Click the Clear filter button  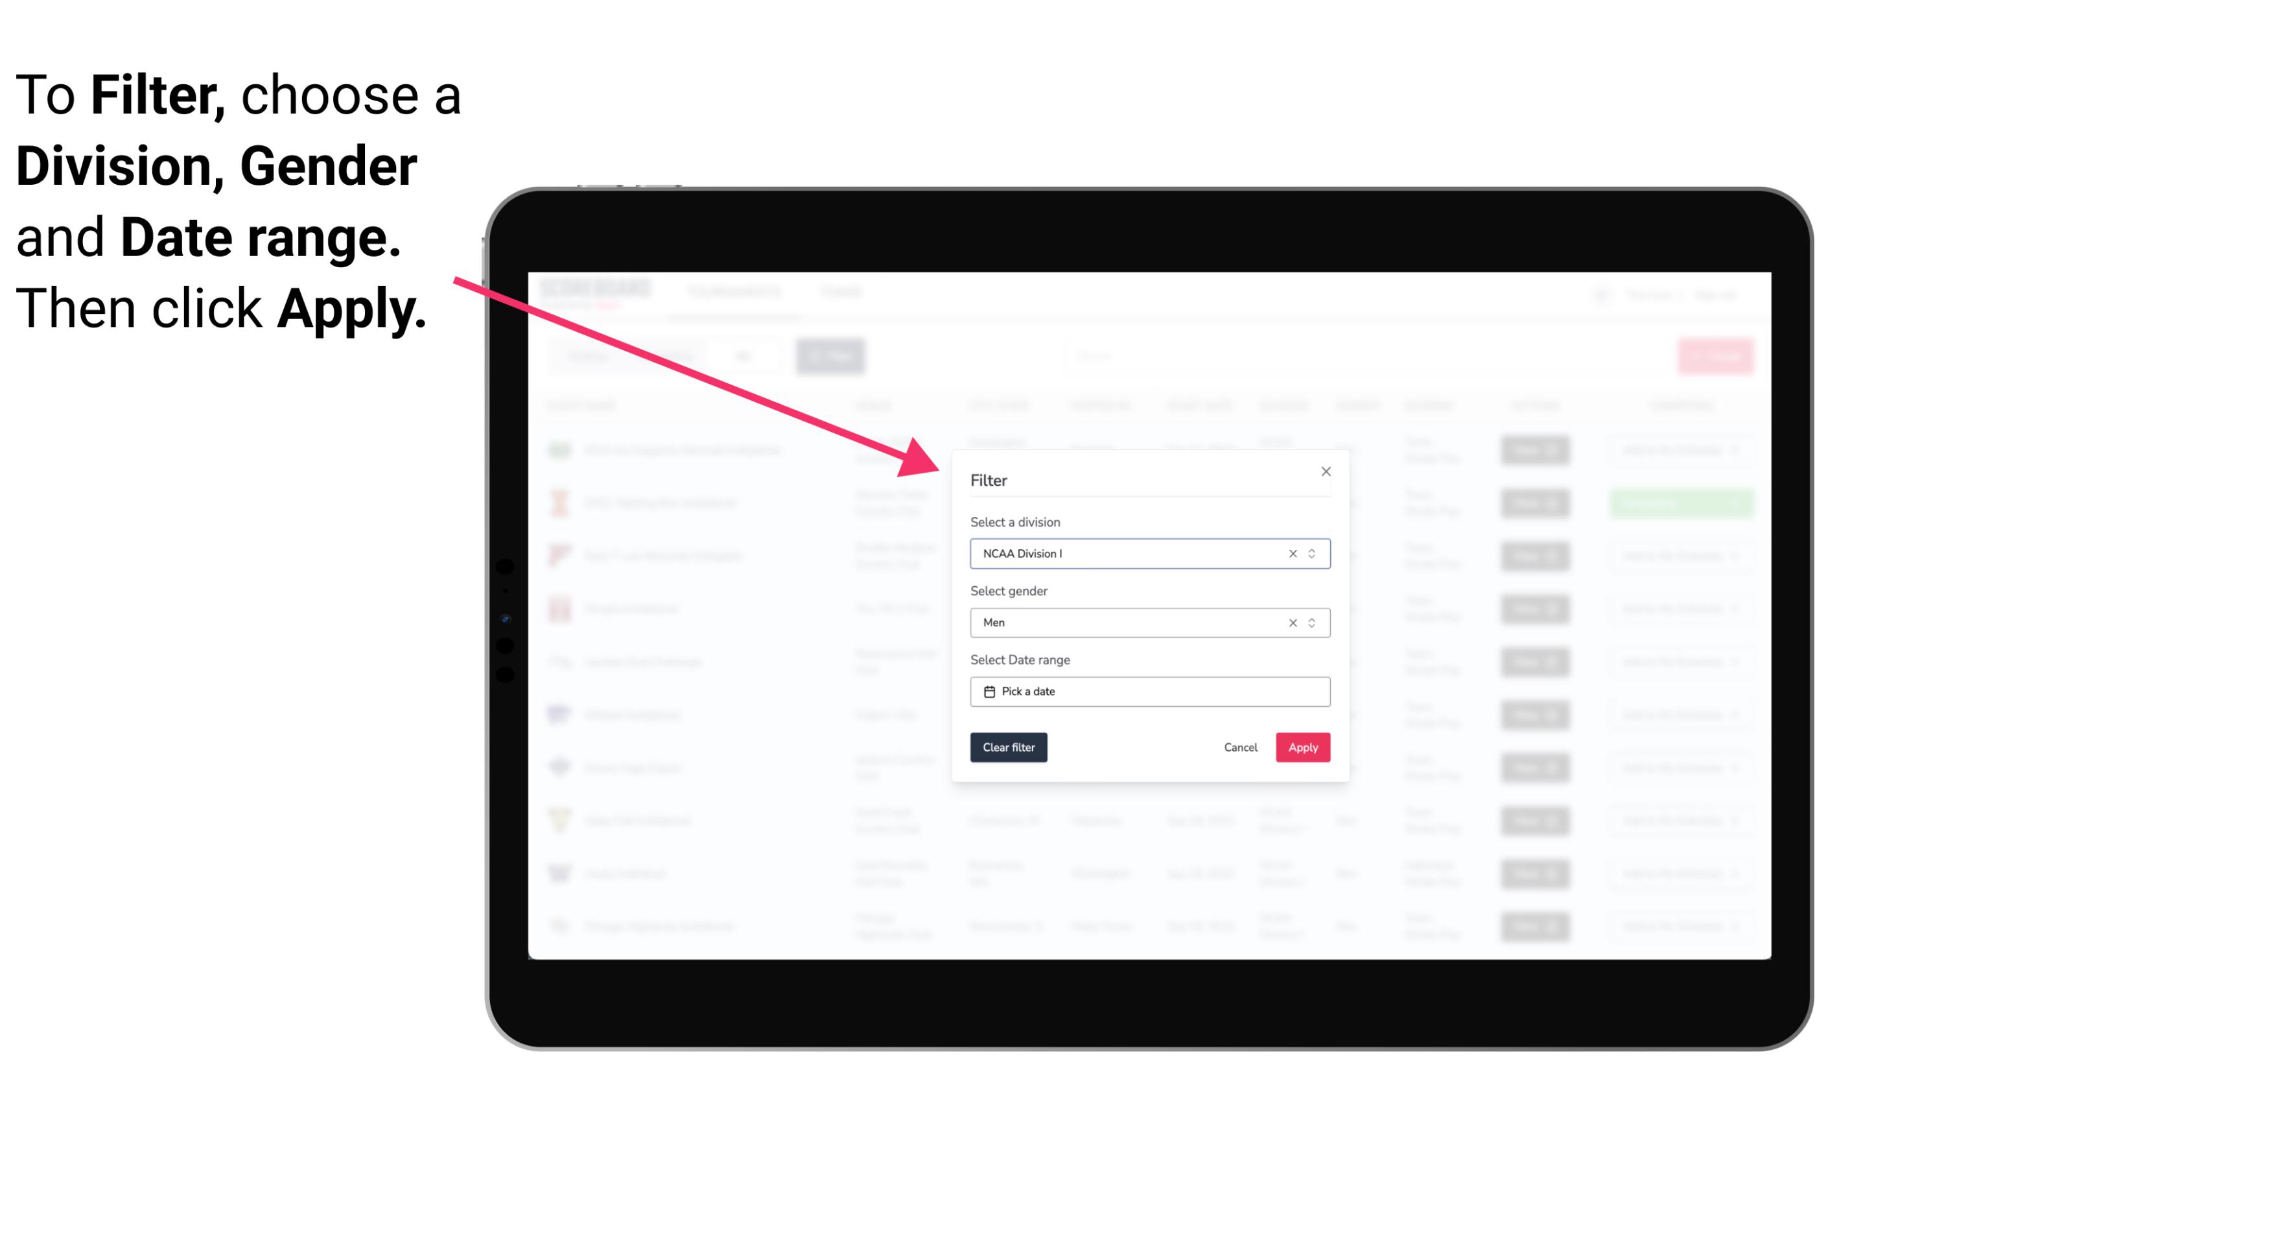click(1009, 748)
